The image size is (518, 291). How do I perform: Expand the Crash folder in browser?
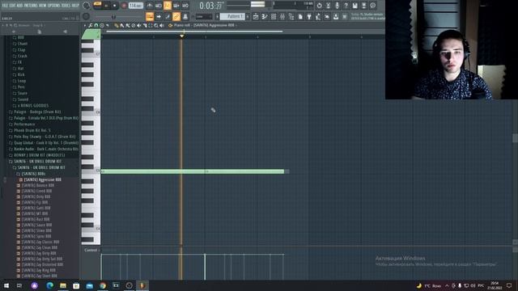click(x=23, y=56)
